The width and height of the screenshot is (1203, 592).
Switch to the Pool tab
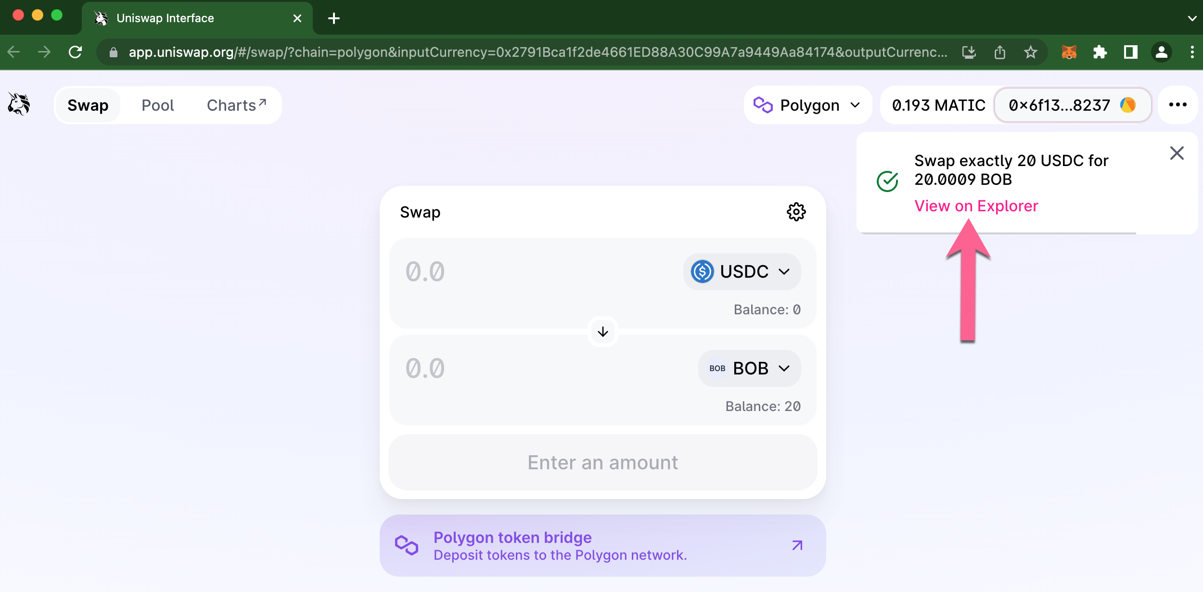[x=157, y=105]
